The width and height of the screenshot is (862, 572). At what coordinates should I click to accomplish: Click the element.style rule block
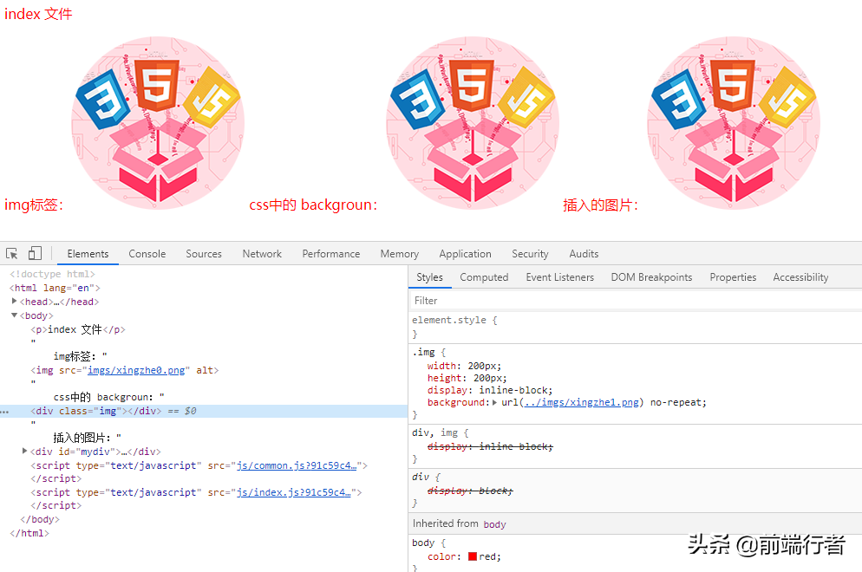coord(635,327)
